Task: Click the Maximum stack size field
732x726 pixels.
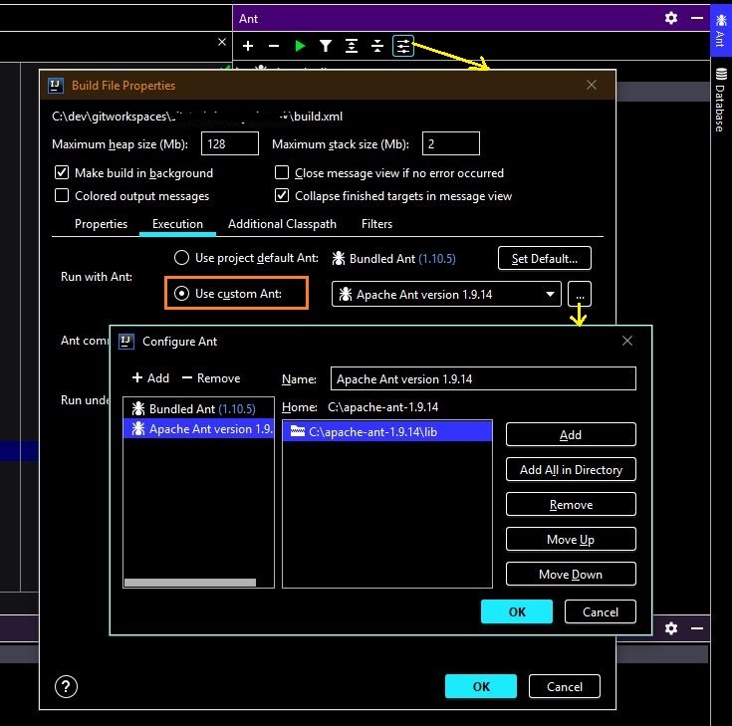Action: (450, 143)
